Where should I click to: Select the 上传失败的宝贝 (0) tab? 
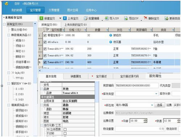pyautogui.click(x=76, y=25)
